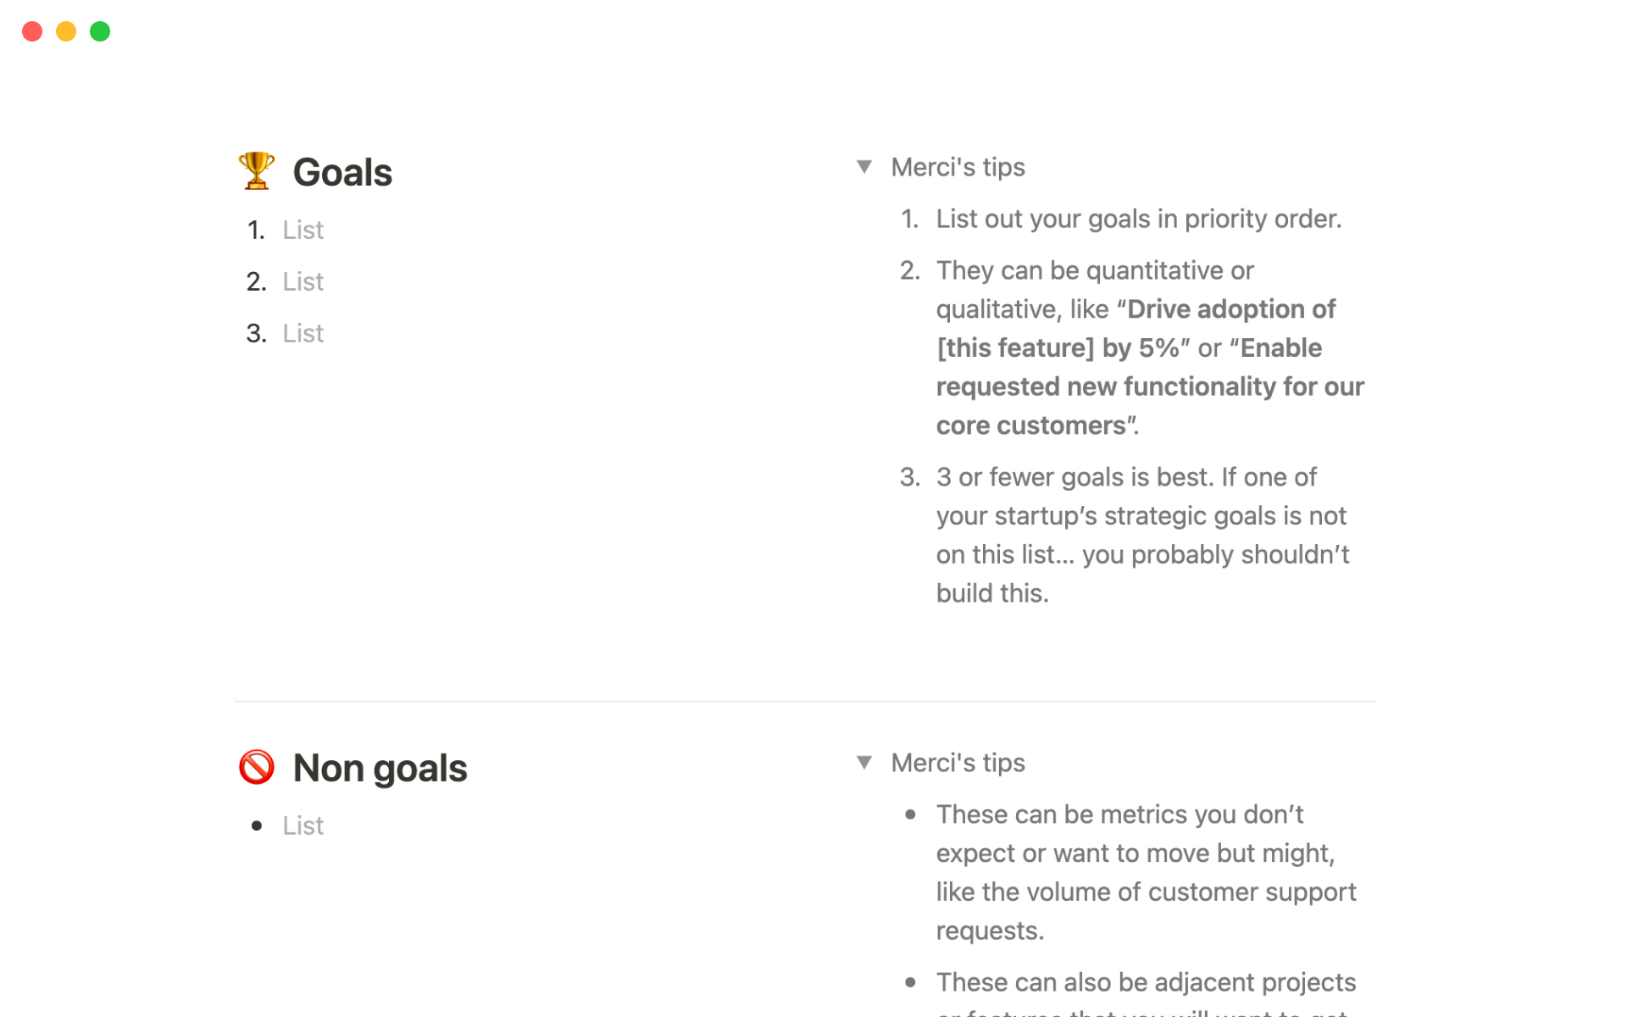Click the 'Merci's tips' label in Goals section
The image size is (1627, 1017).
coord(958,167)
